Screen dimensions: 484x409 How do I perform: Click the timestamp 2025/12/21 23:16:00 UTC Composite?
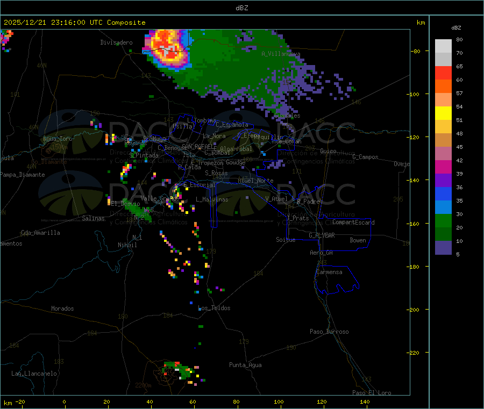coord(74,23)
